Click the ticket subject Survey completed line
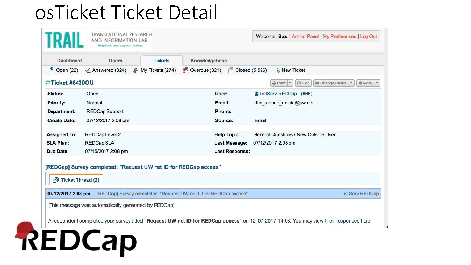Image resolution: width=471 pixels, height=265 pixels. (x=133, y=167)
